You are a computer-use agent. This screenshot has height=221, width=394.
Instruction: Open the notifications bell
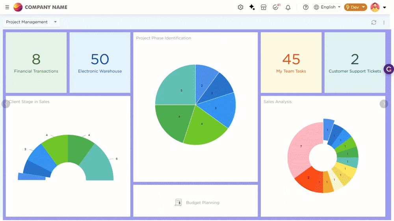[x=288, y=7]
